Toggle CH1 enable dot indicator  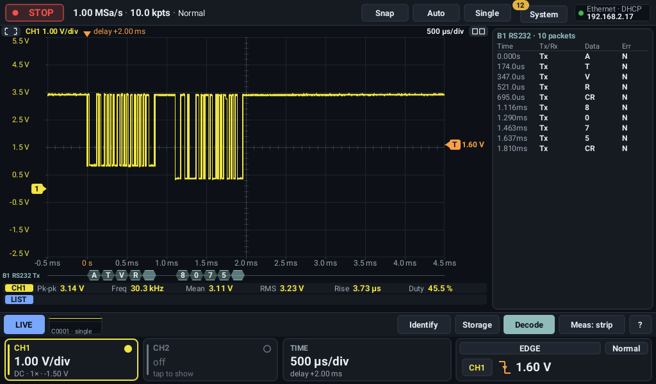(x=128, y=349)
